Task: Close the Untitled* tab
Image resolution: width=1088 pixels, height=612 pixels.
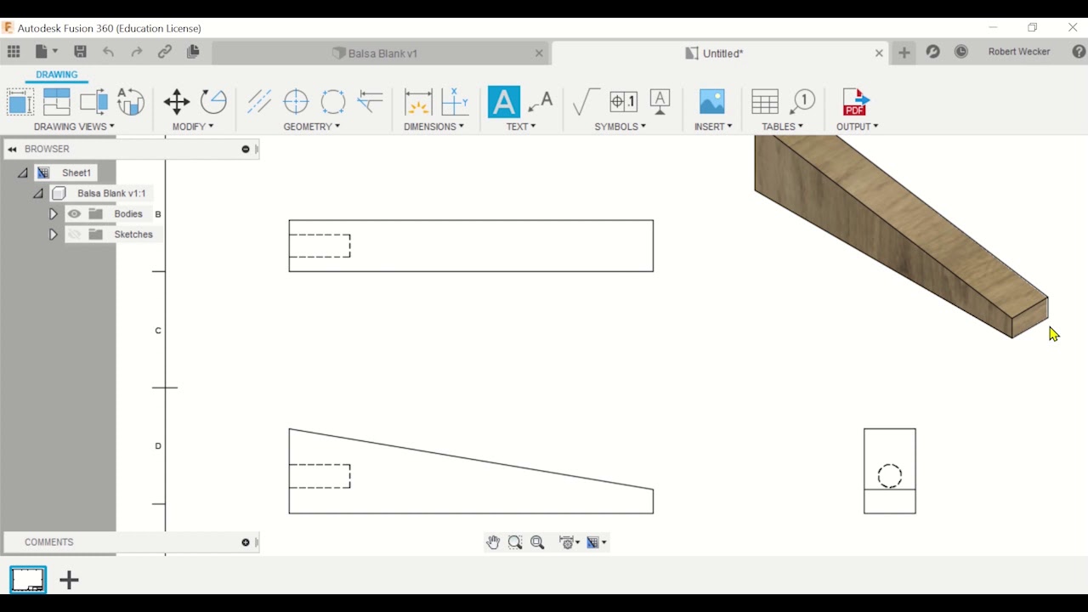Action: coord(879,54)
